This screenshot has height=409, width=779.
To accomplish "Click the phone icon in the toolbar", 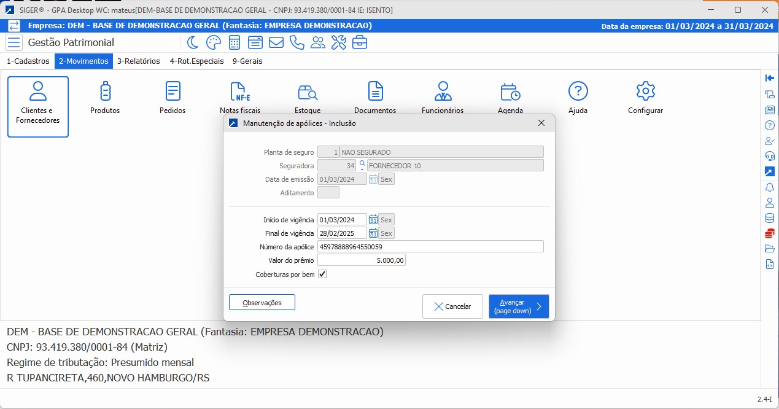I will click(297, 42).
